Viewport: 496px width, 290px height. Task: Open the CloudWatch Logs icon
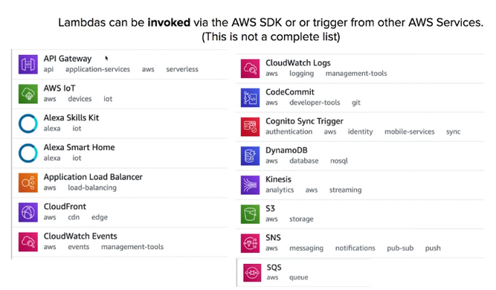250,68
